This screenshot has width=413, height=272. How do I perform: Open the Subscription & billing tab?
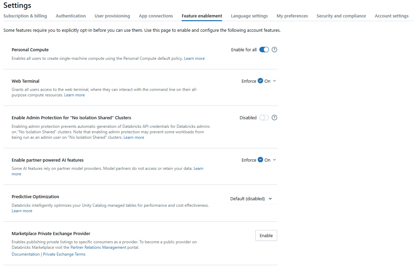25,16
